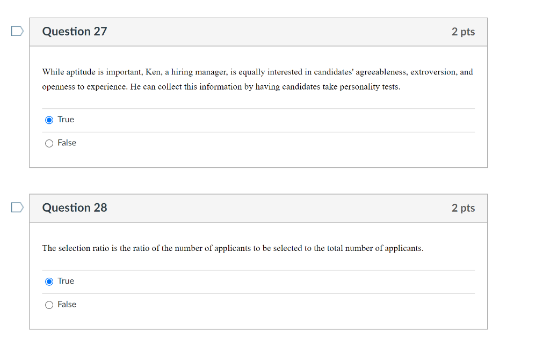Click the bookmark icon beside Question 28

[x=17, y=208]
